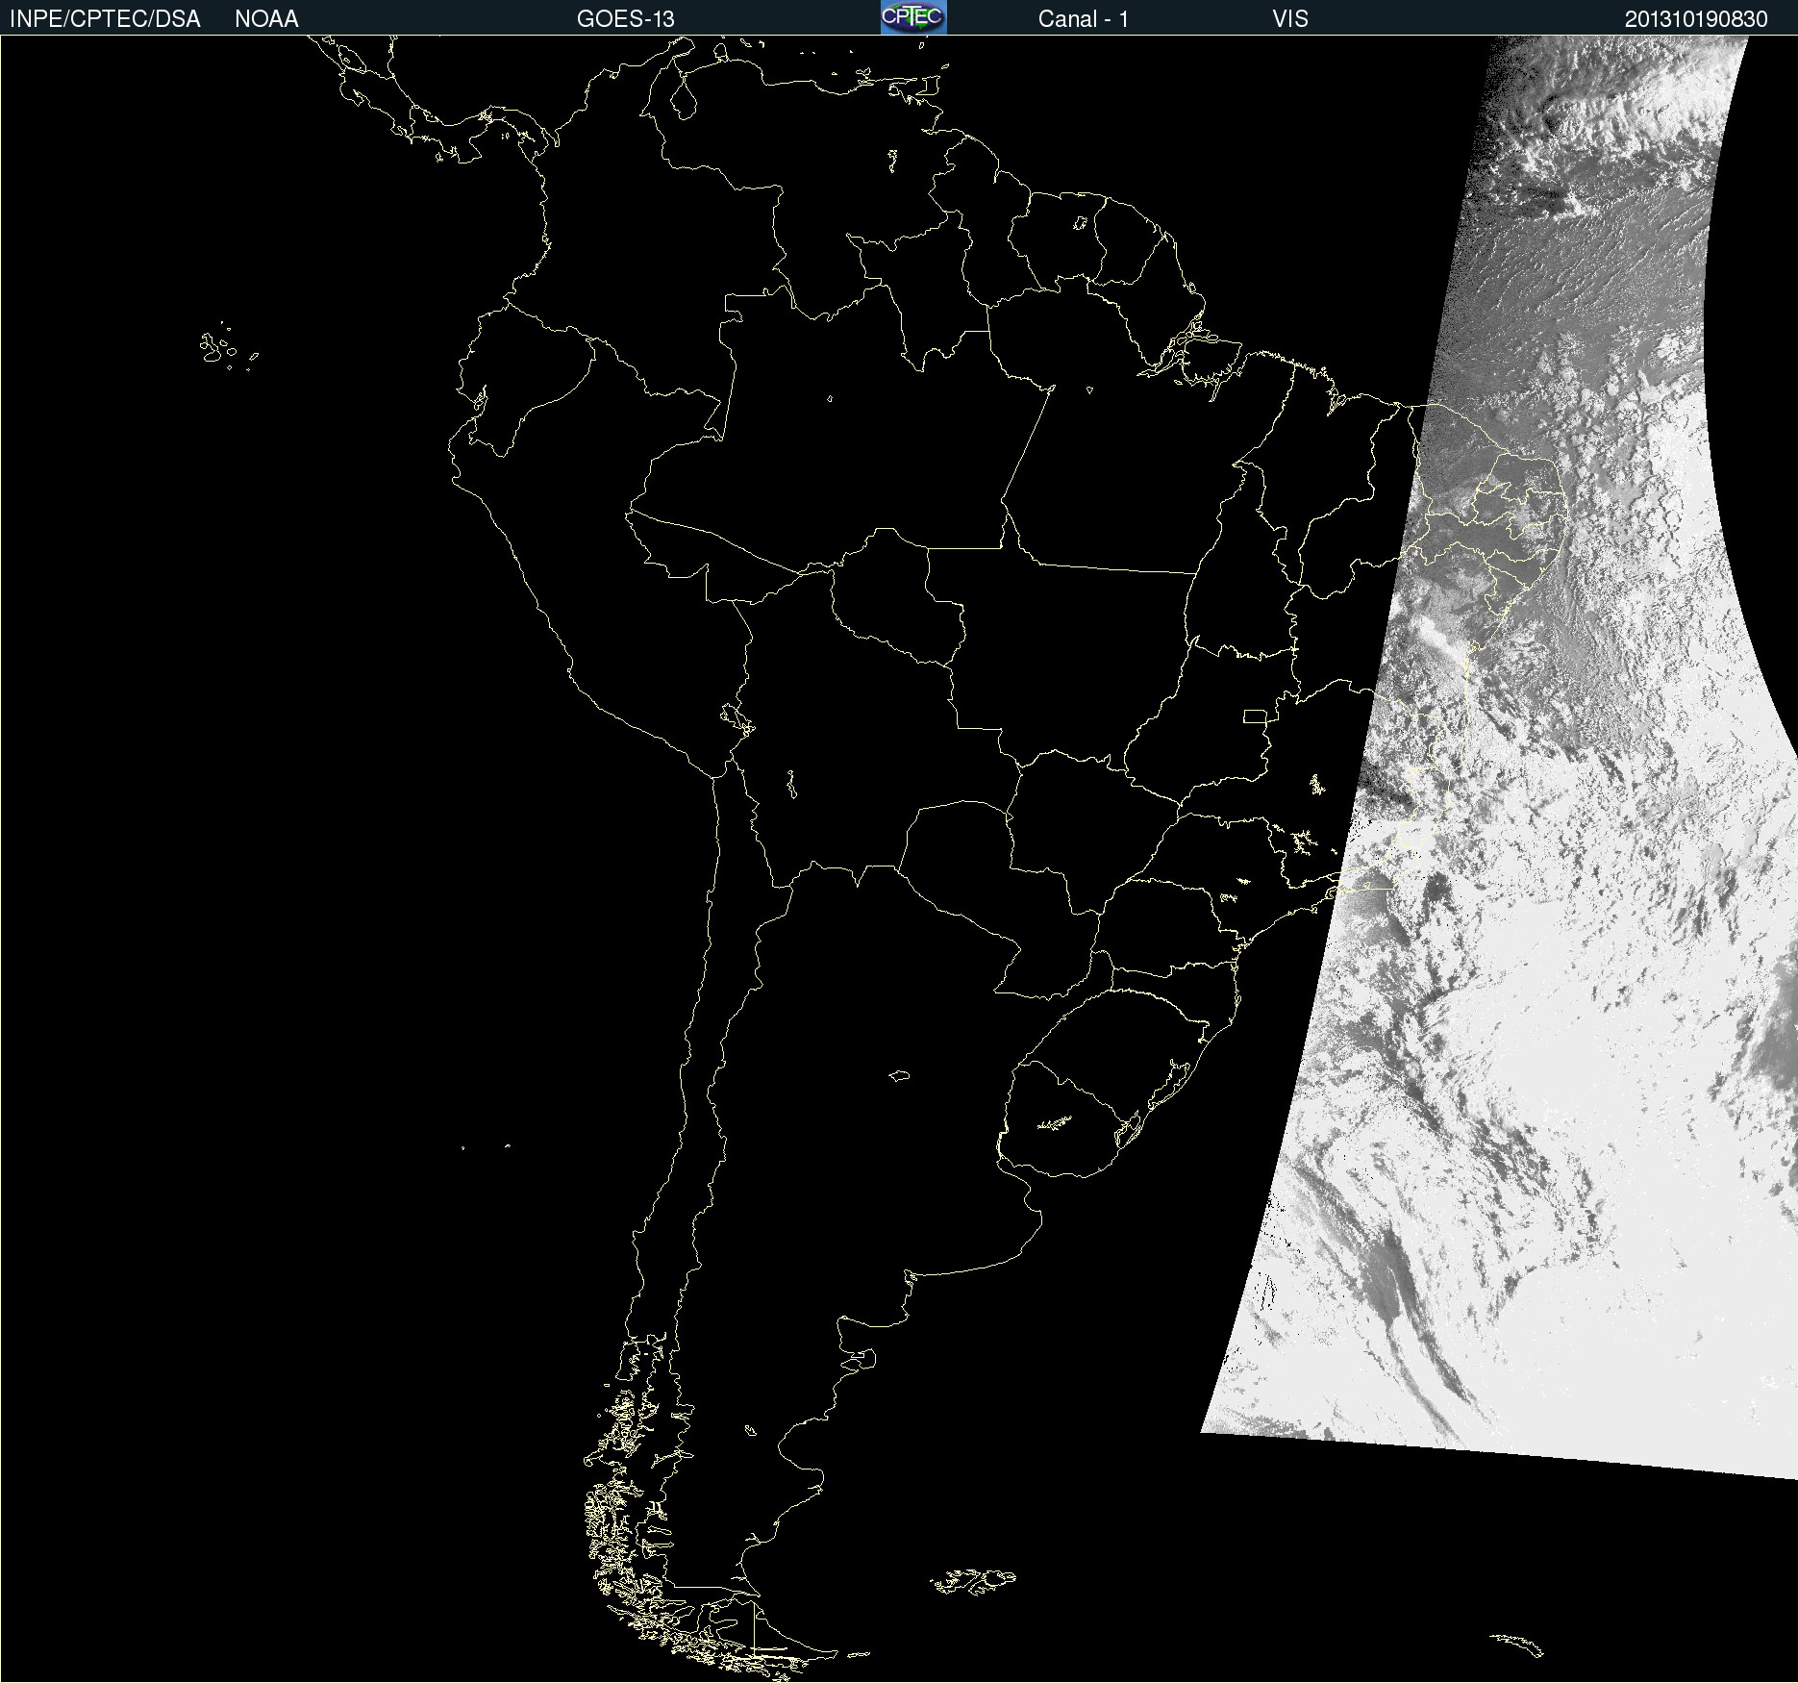Screen dimensions: 1798x1683
Task: Click the small lake outline in central Argentina
Action: tap(899, 1075)
